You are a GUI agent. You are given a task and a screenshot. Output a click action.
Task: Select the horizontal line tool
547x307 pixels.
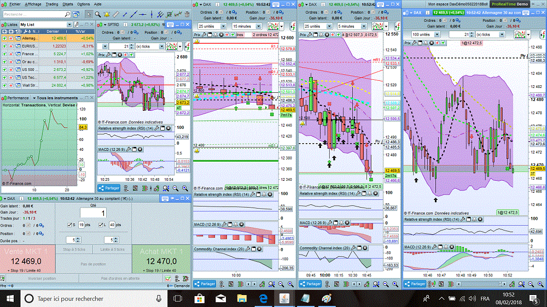142,14
